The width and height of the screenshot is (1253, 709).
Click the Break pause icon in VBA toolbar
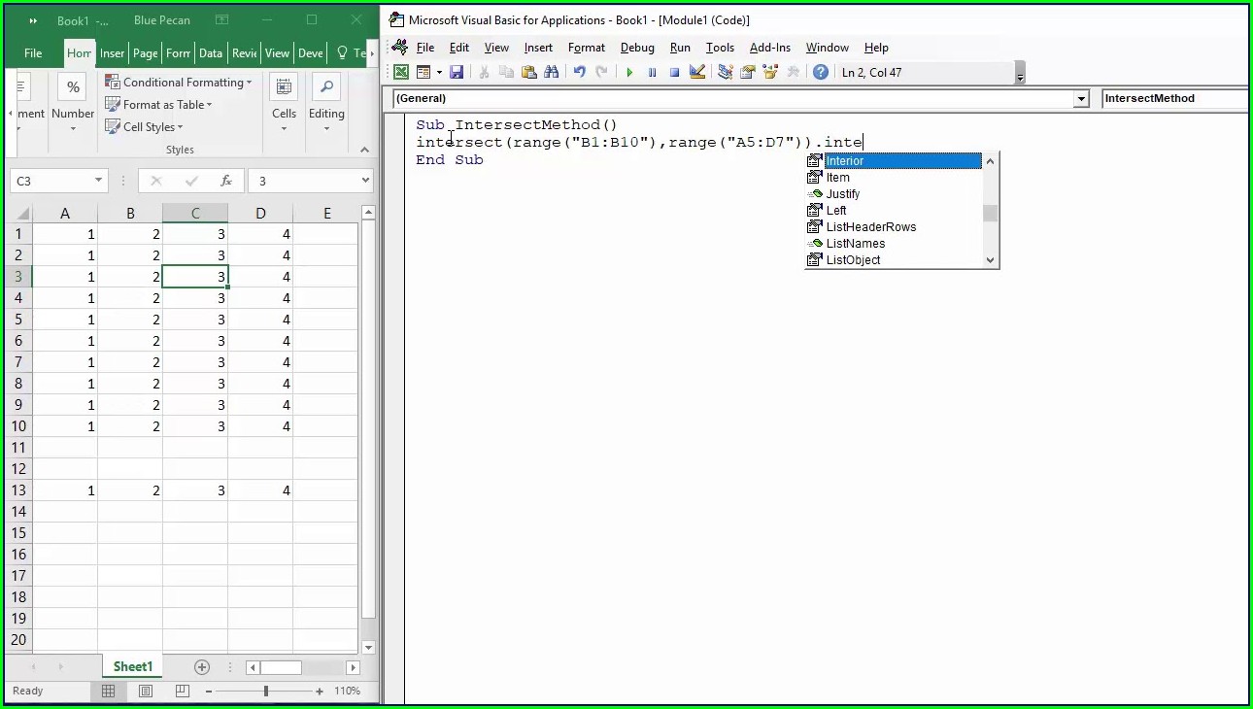[652, 72]
